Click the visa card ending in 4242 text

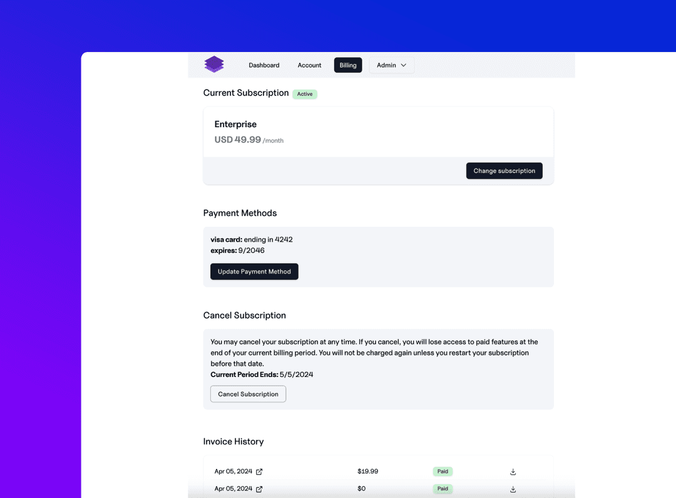tap(252, 239)
